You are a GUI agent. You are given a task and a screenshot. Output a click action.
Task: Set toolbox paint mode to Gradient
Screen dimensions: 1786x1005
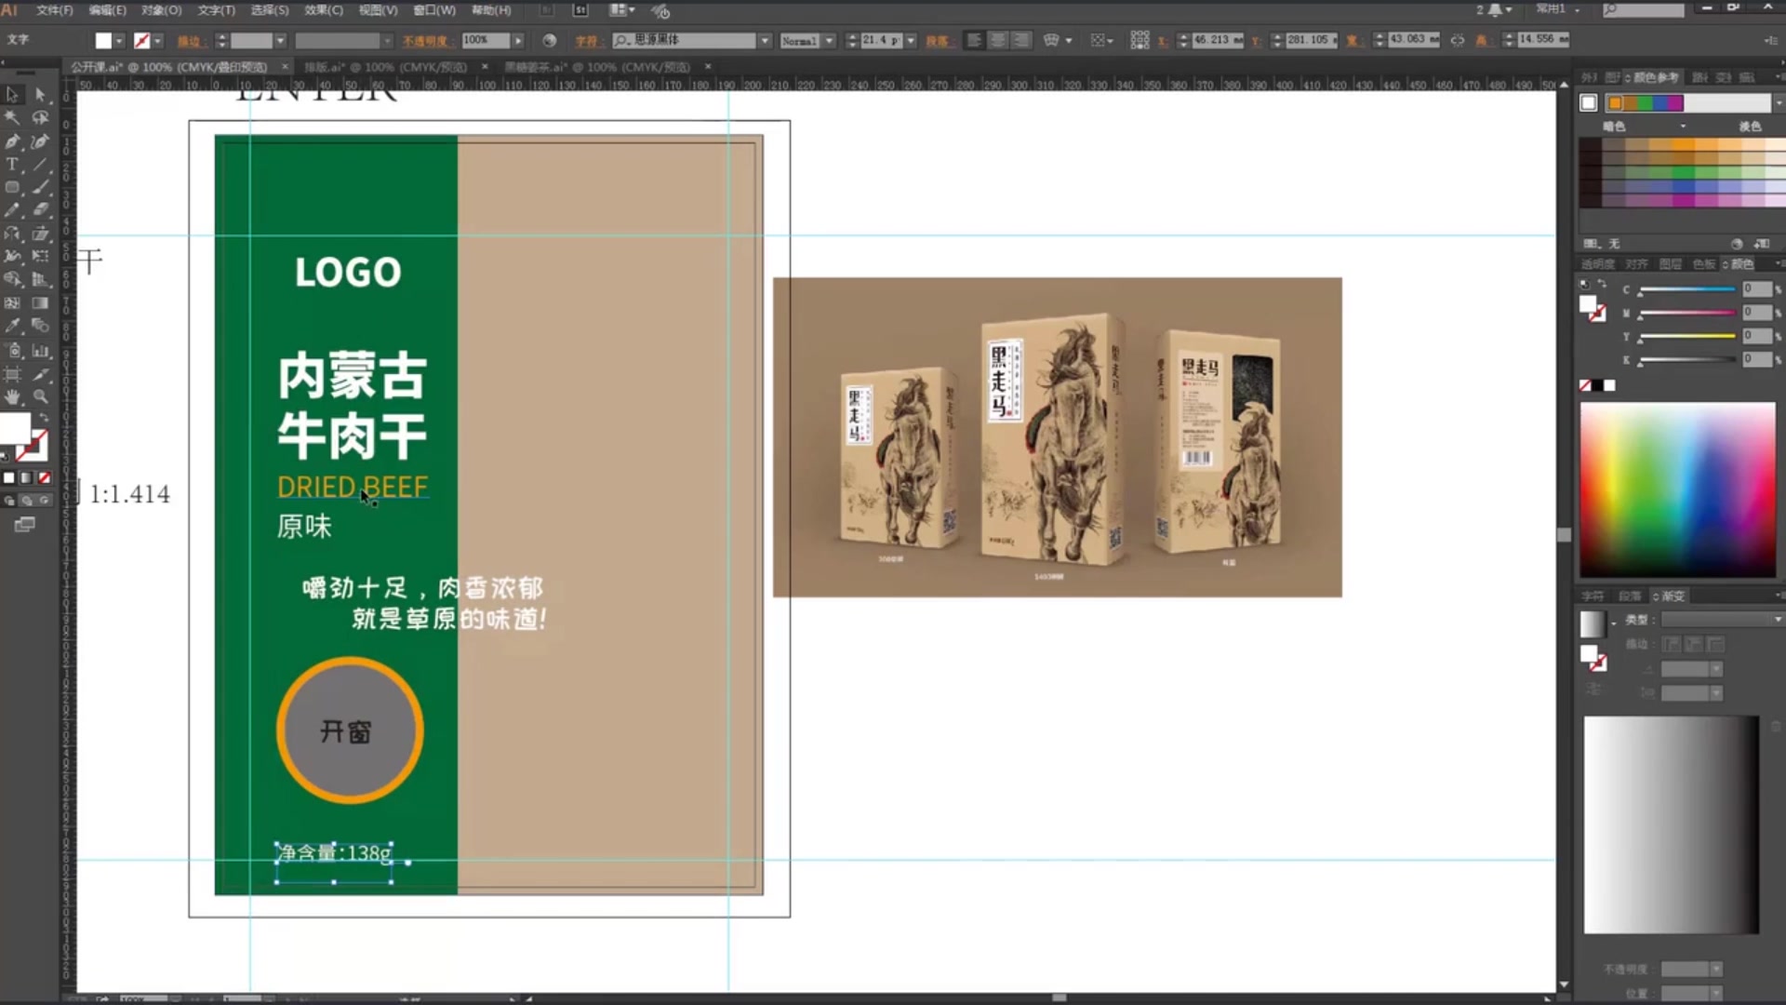click(x=26, y=477)
